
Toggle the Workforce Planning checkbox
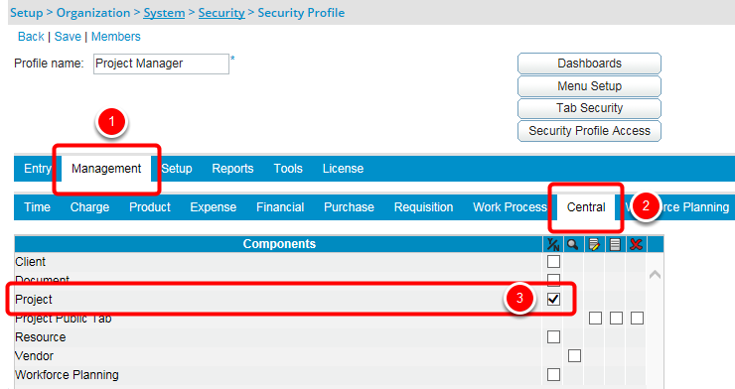click(x=553, y=374)
